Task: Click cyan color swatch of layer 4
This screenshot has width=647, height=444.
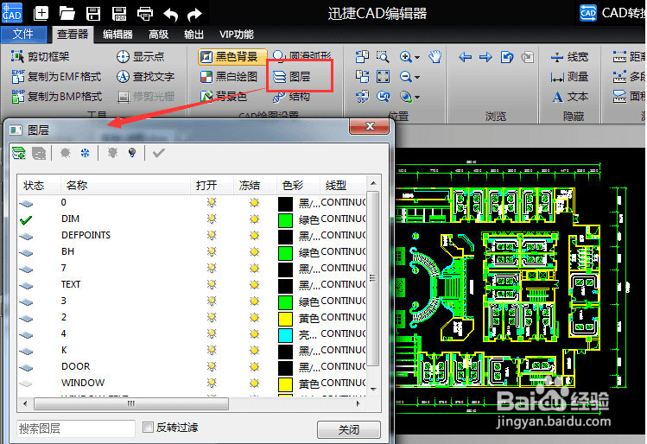Action: click(286, 335)
